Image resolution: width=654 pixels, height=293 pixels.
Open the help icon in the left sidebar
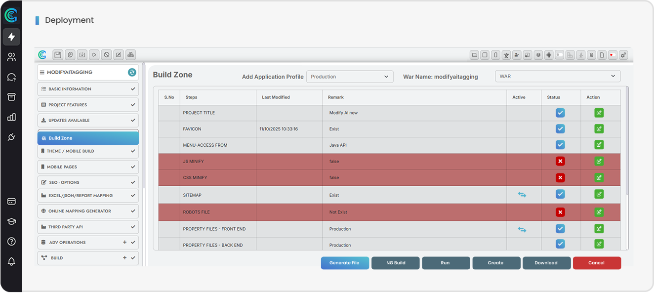[x=11, y=241]
